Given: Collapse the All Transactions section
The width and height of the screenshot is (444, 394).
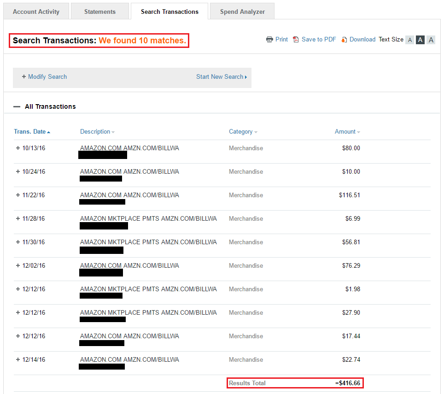Looking at the screenshot, I should 17,106.
